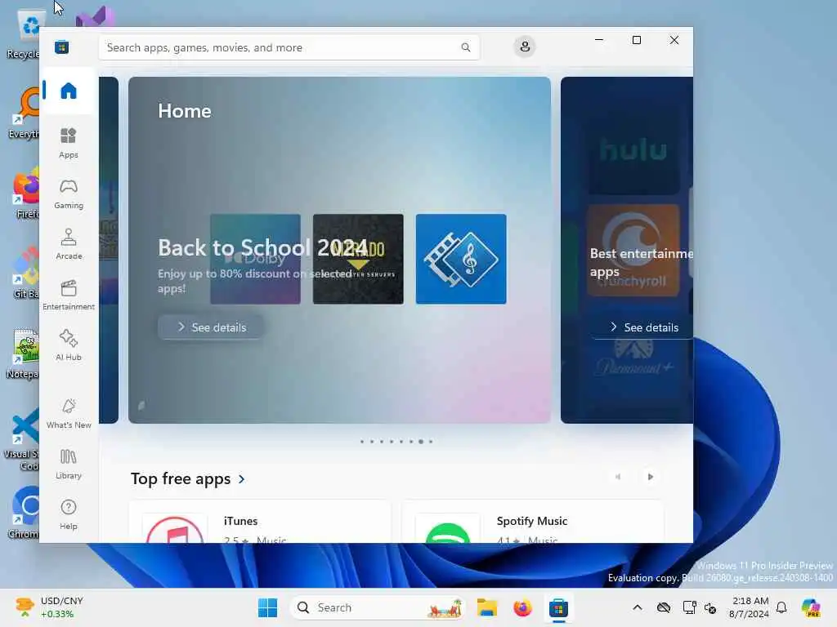Click See details for Best entertainment apps
This screenshot has height=627, width=837.
642,327
